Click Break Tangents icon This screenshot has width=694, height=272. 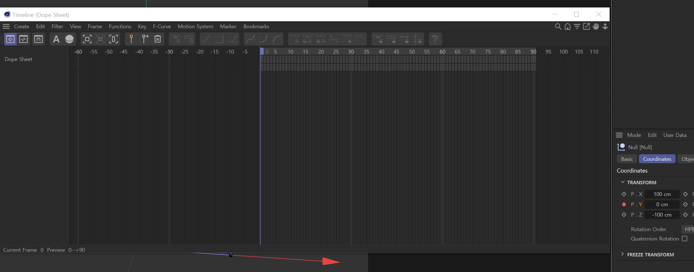point(361,39)
